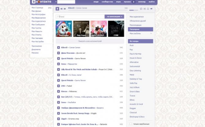Click the arrow left of header search
The height and width of the screenshot is (127, 205).
pyautogui.click(x=56, y=2)
